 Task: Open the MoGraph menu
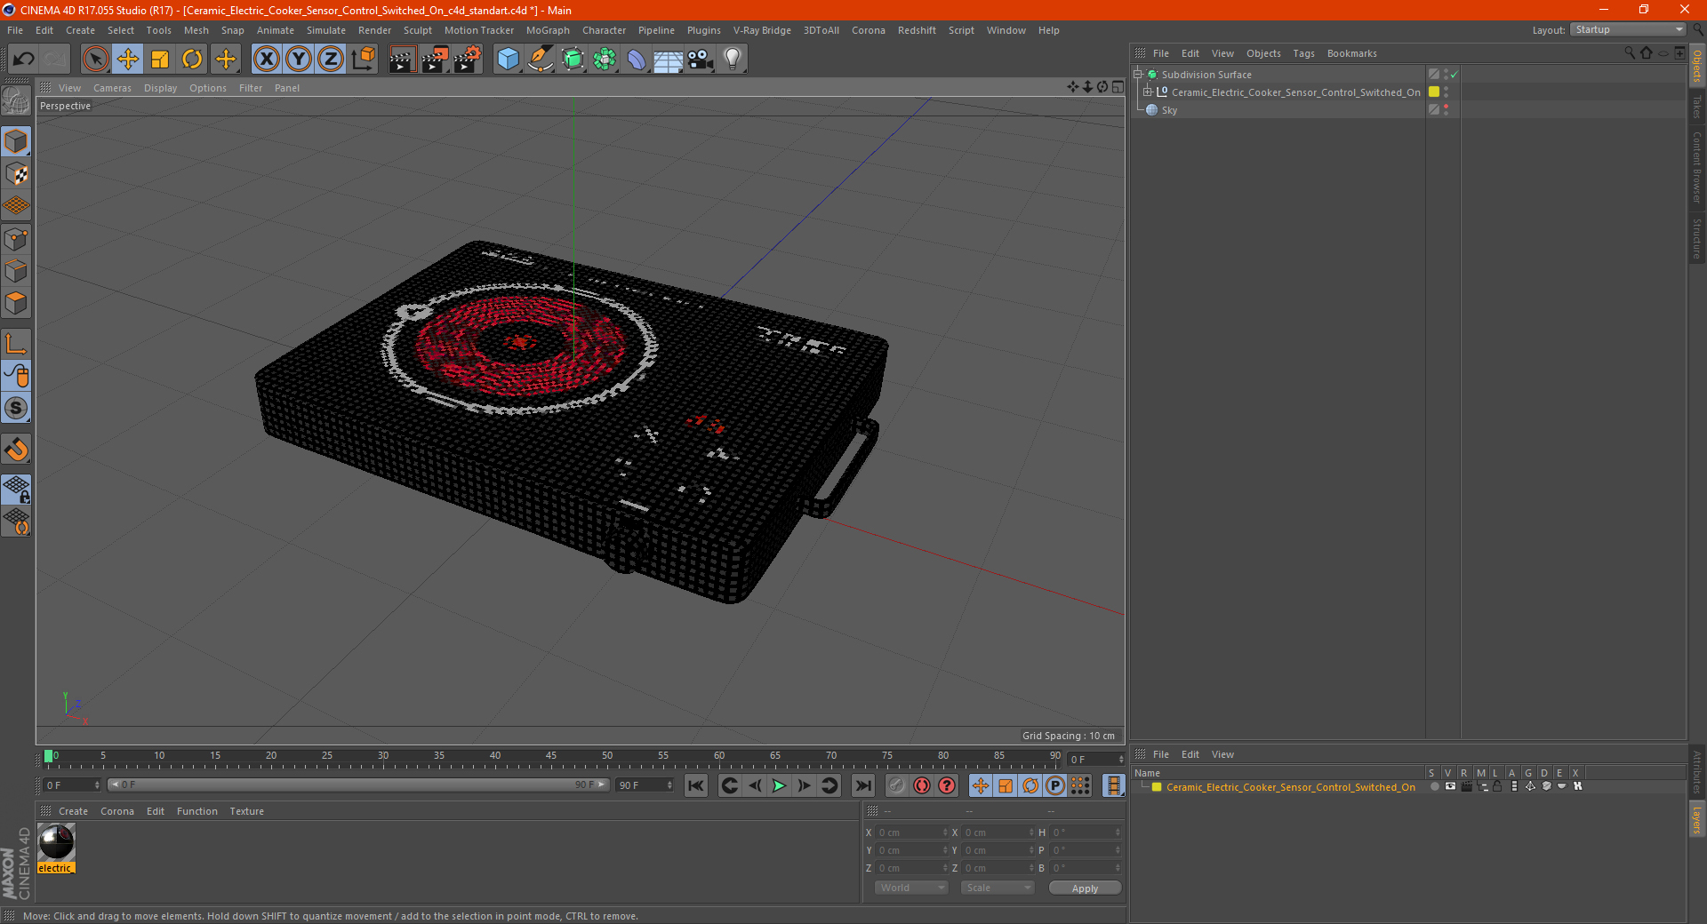(548, 30)
